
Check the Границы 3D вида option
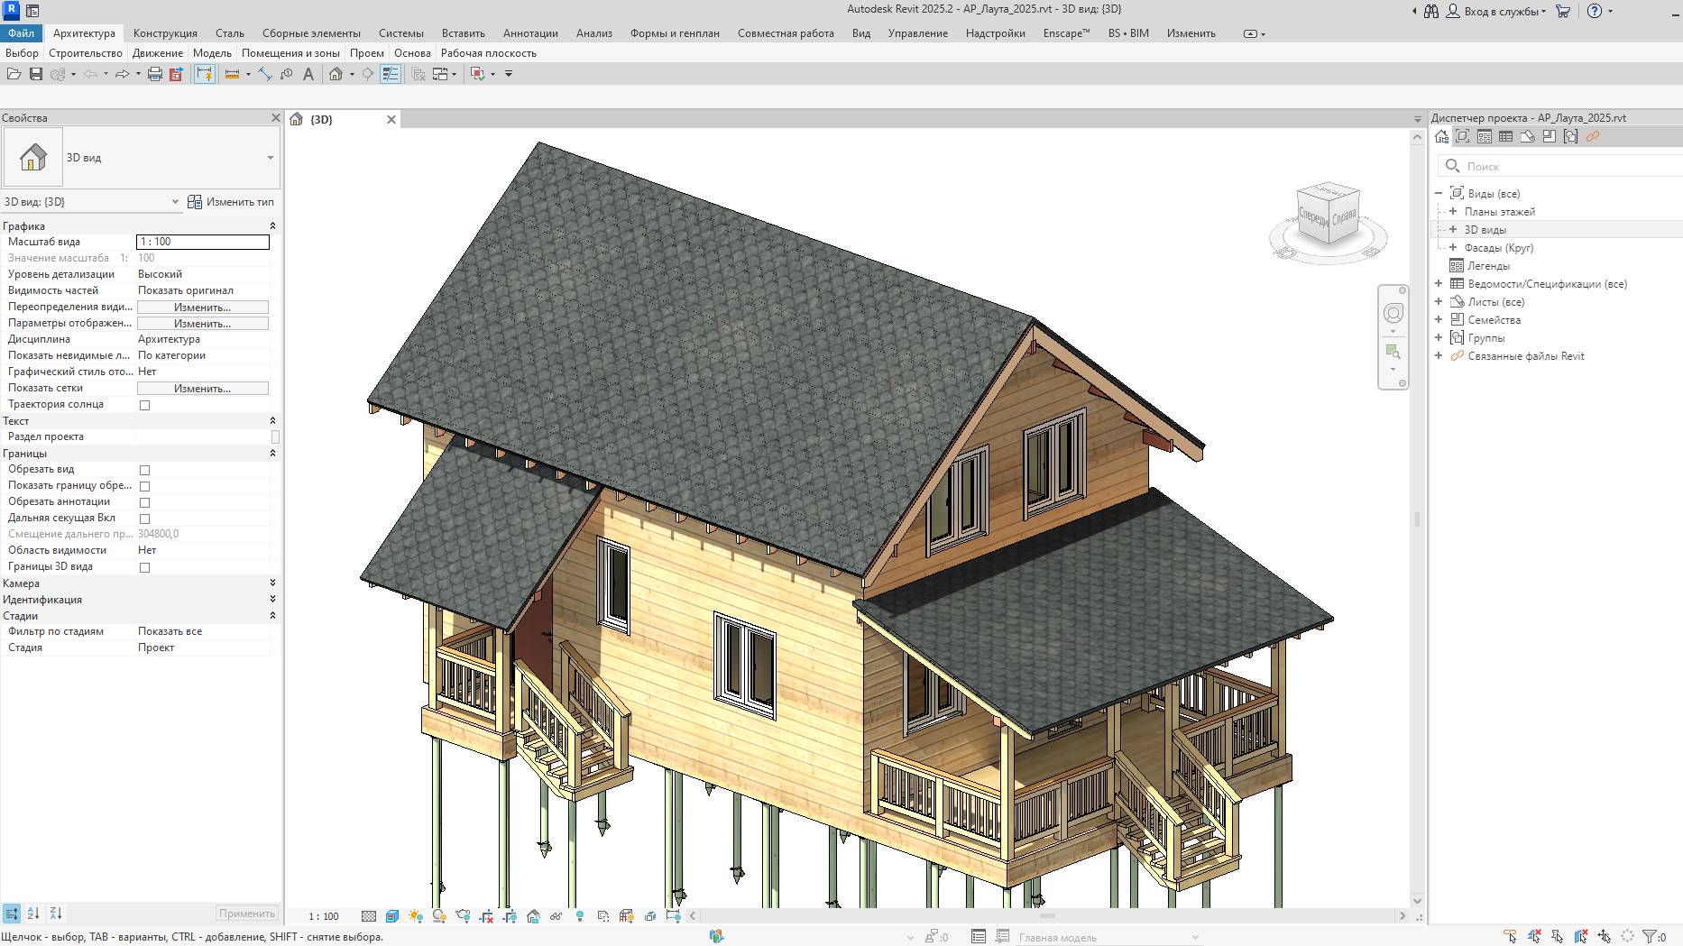[144, 566]
